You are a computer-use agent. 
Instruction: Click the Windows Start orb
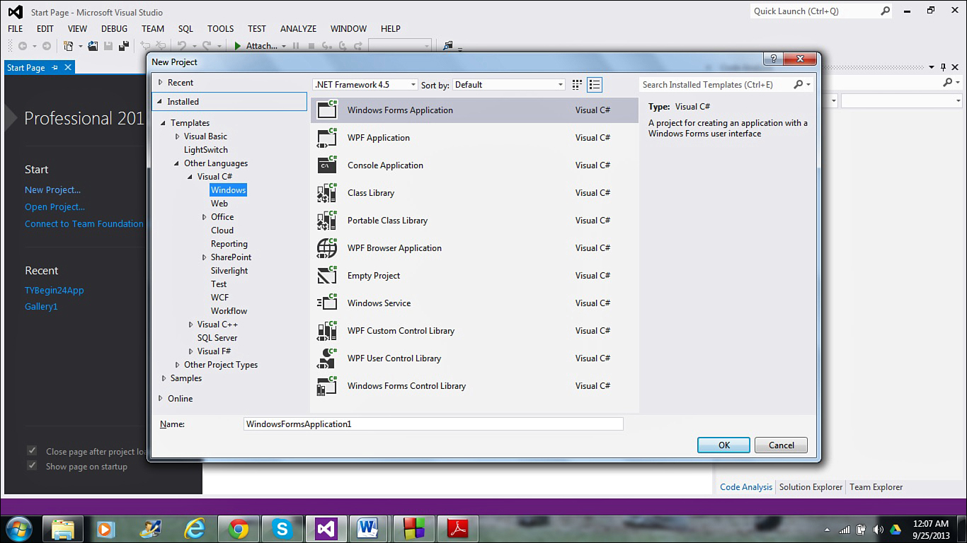19,529
